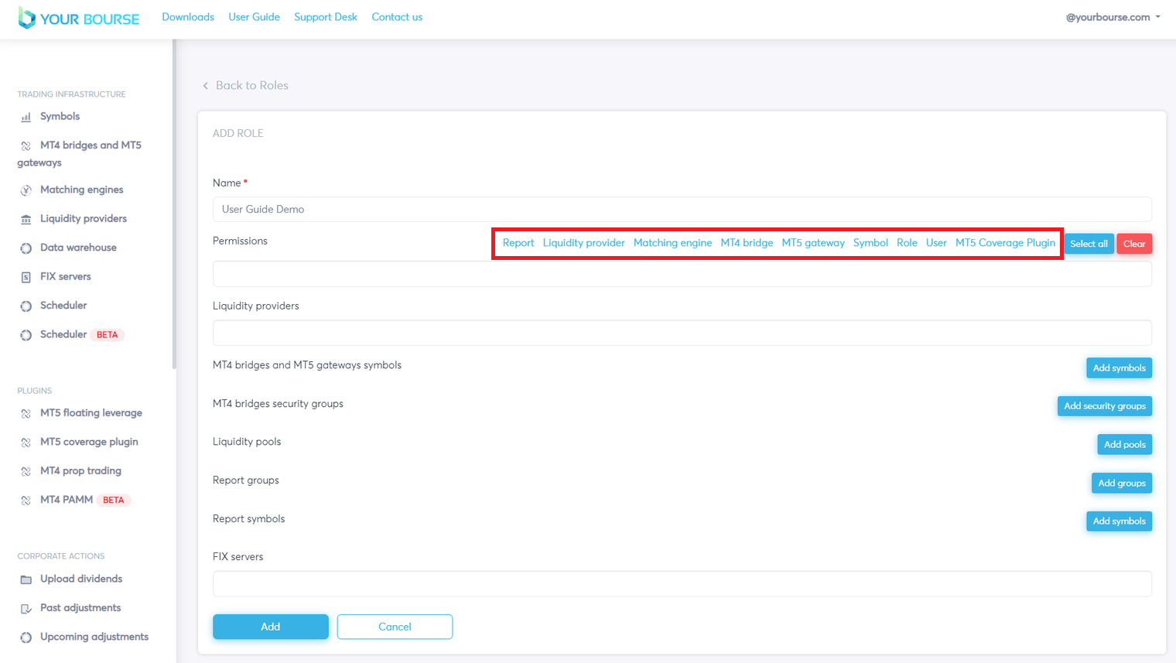The height and width of the screenshot is (663, 1176).
Task: Open the User Guide top link
Action: coord(254,17)
